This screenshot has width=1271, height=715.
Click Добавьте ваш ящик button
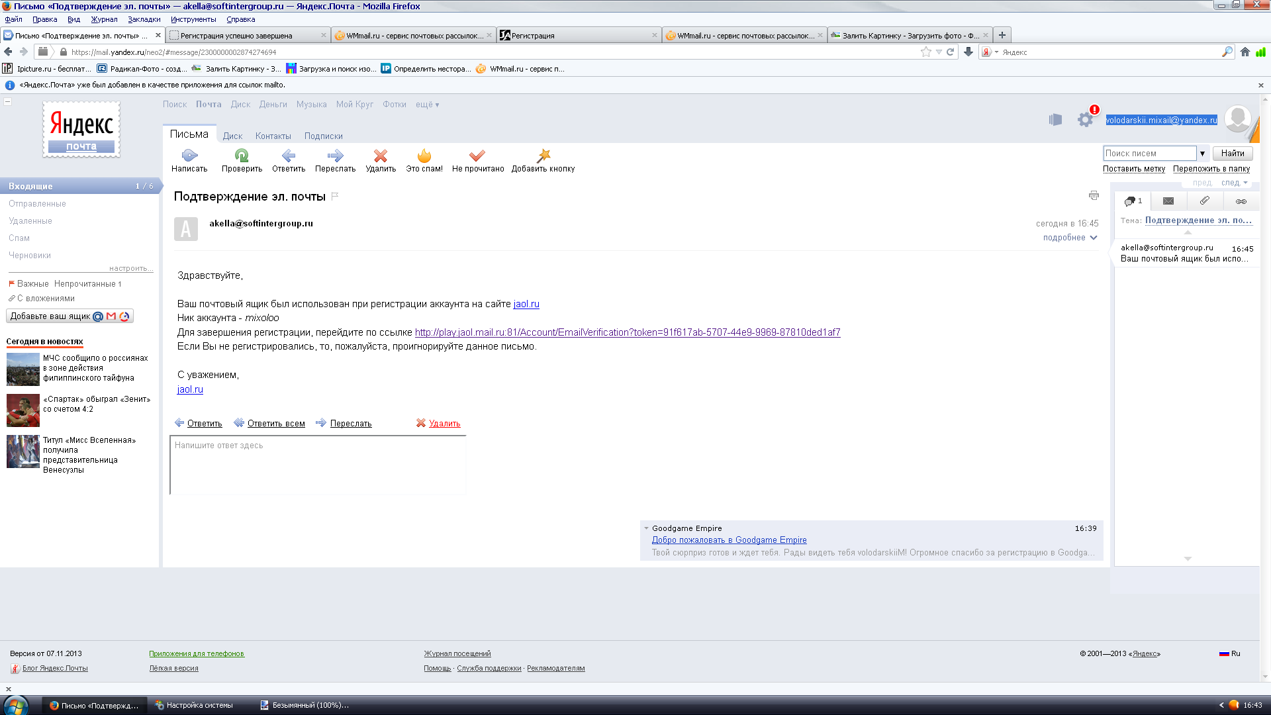coord(70,316)
